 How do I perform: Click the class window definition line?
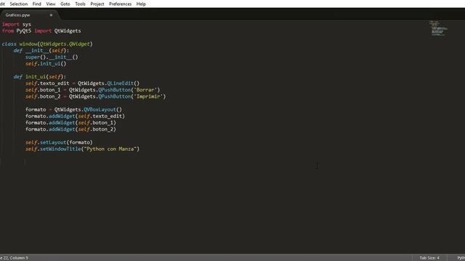pyautogui.click(x=47, y=43)
